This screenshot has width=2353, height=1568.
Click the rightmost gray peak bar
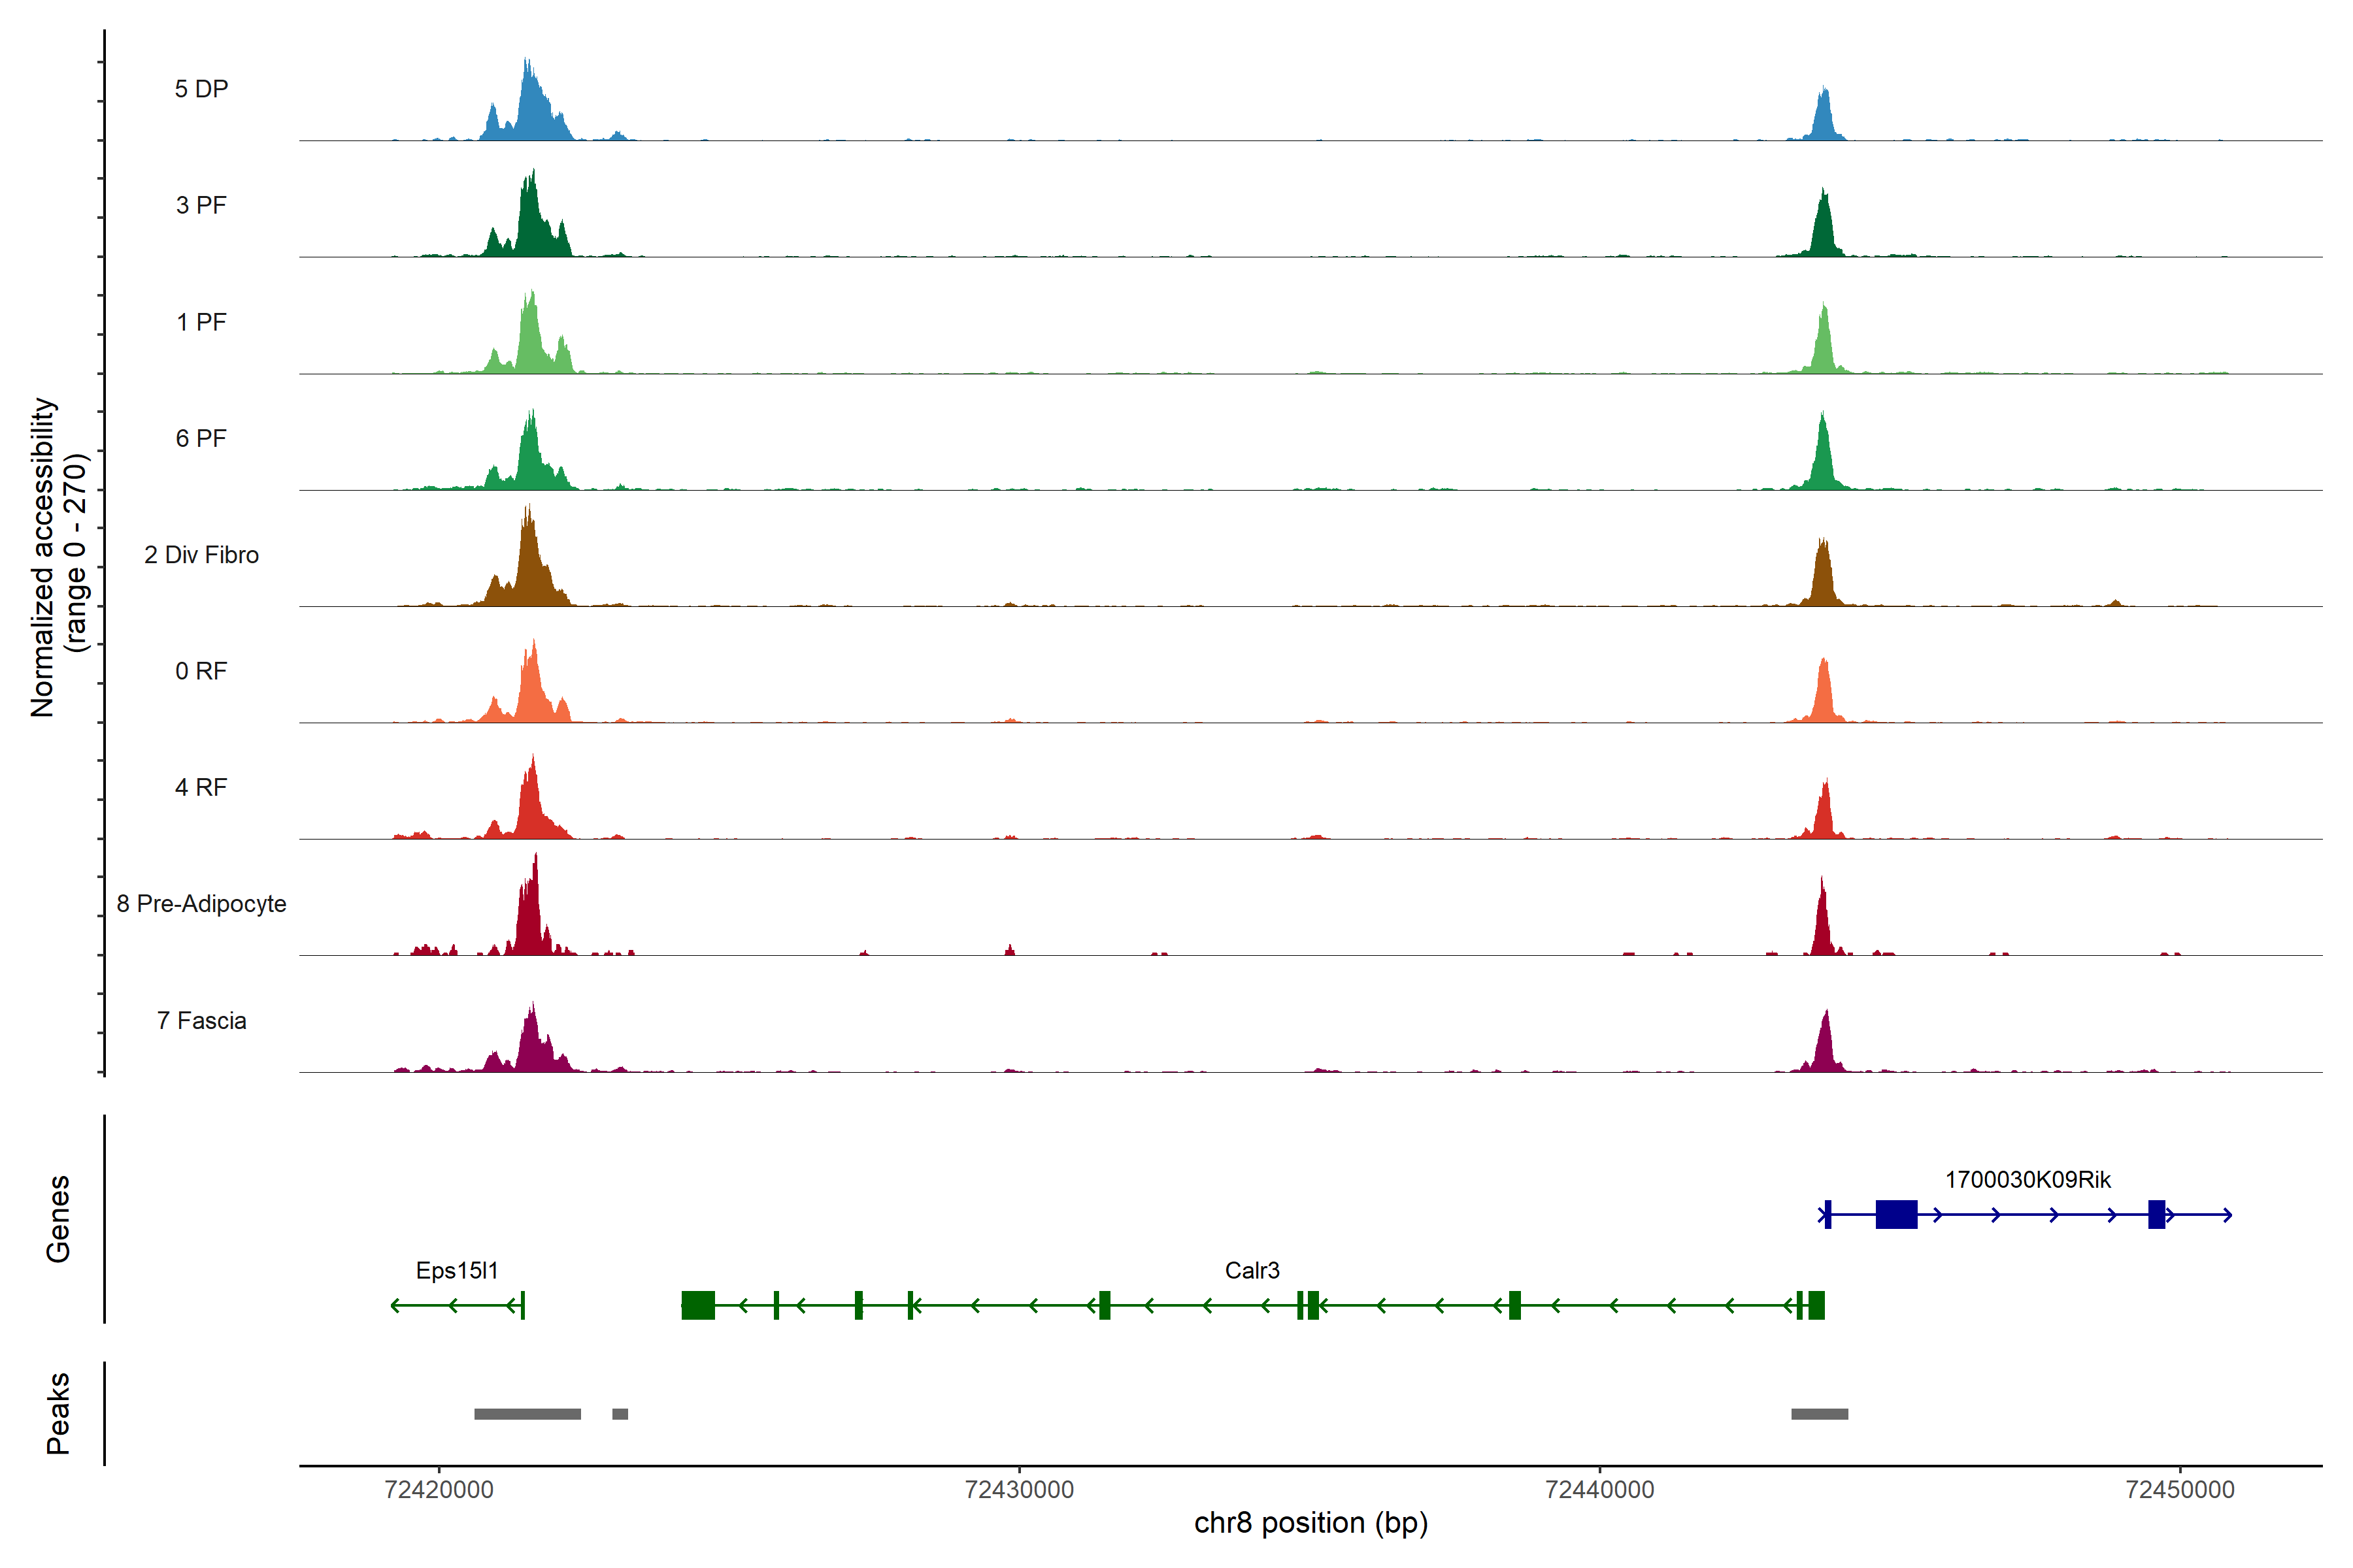(x=1819, y=1414)
